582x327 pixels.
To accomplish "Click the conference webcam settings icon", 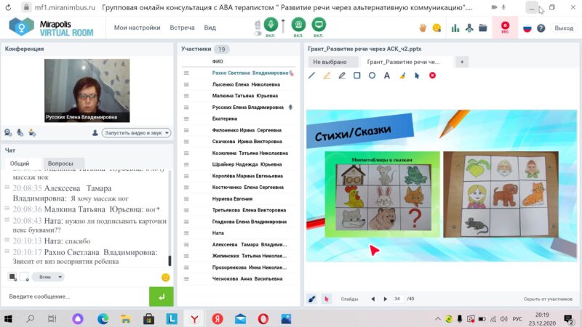I will coord(8,133).
